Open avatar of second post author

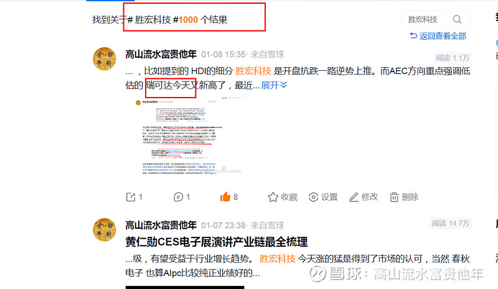[x=105, y=230]
